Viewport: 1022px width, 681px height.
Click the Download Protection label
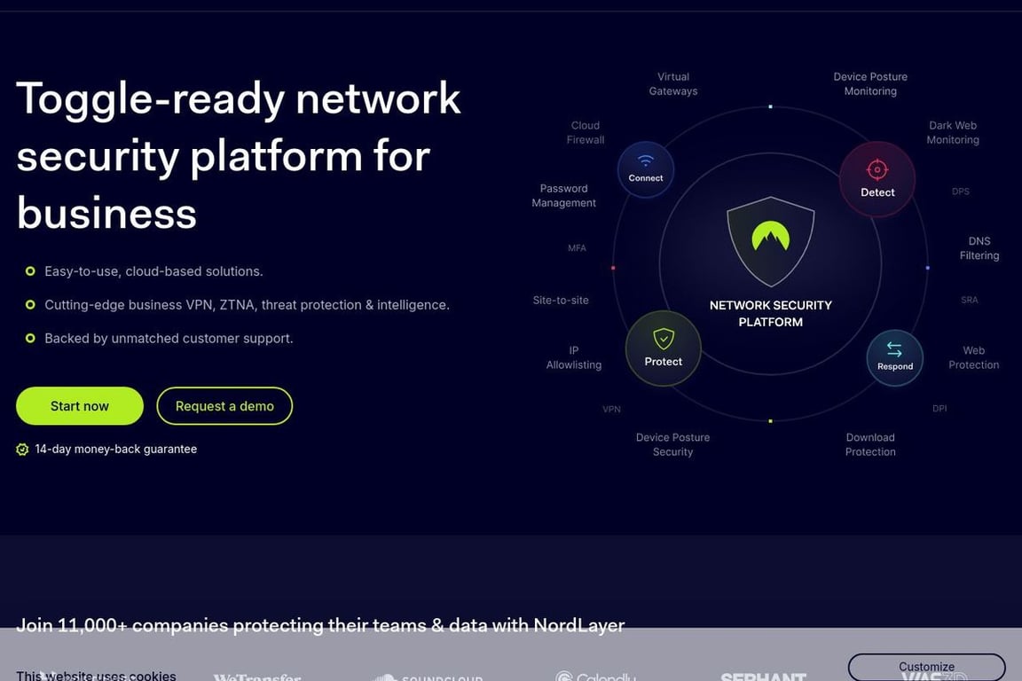tap(870, 444)
